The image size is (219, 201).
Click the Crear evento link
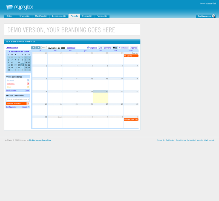12,48
